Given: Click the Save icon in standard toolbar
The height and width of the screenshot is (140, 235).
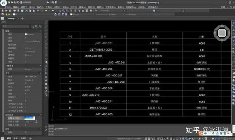Looking at the screenshot, I should click(10, 11).
